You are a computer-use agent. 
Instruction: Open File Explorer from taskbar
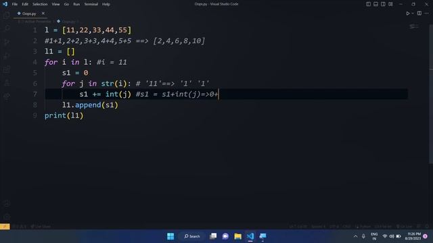click(x=237, y=236)
